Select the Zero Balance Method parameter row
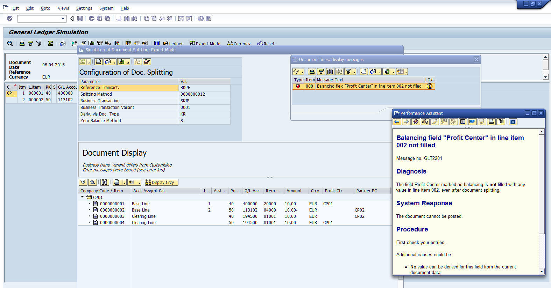Viewport: 551px width, 288px height. pos(155,121)
